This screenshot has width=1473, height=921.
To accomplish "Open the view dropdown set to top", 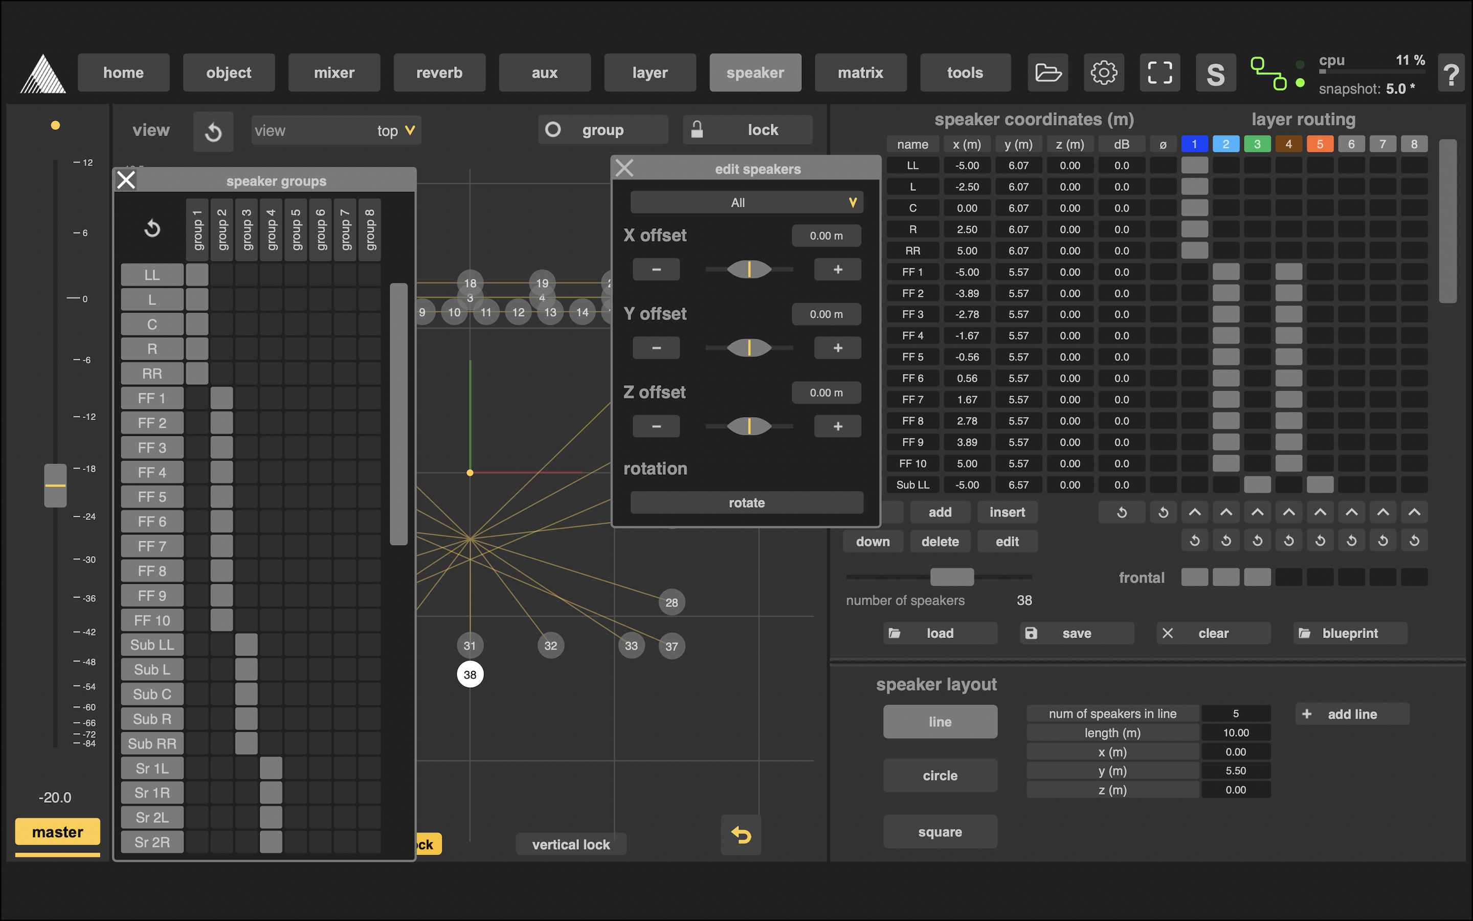I will click(336, 130).
